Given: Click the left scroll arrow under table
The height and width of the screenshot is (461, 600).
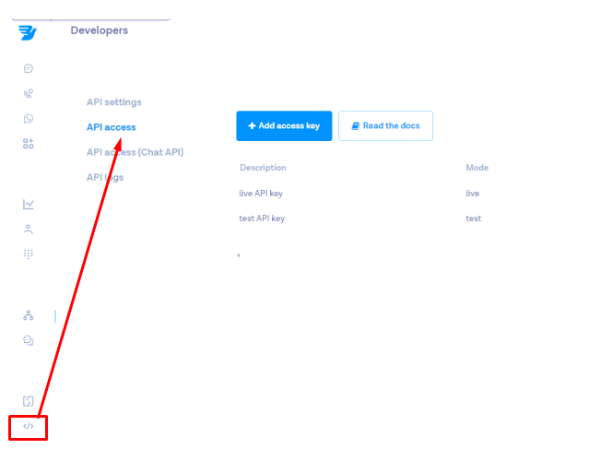Looking at the screenshot, I should (x=239, y=255).
